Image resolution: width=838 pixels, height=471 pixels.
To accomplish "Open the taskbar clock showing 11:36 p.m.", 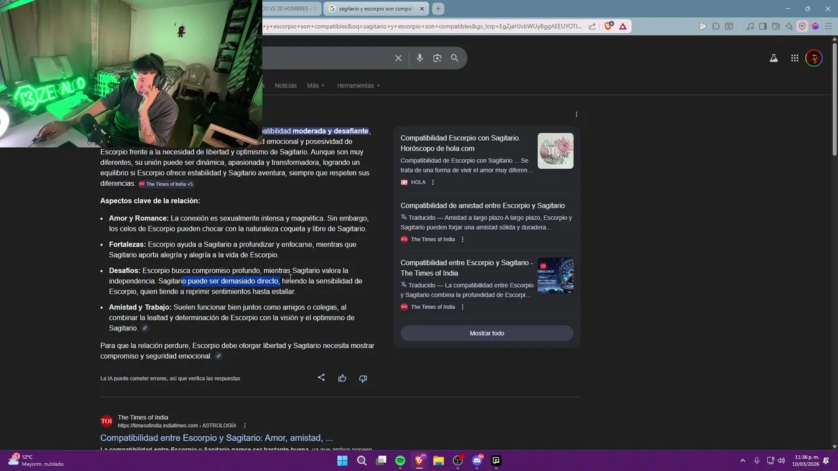I will click(806, 461).
